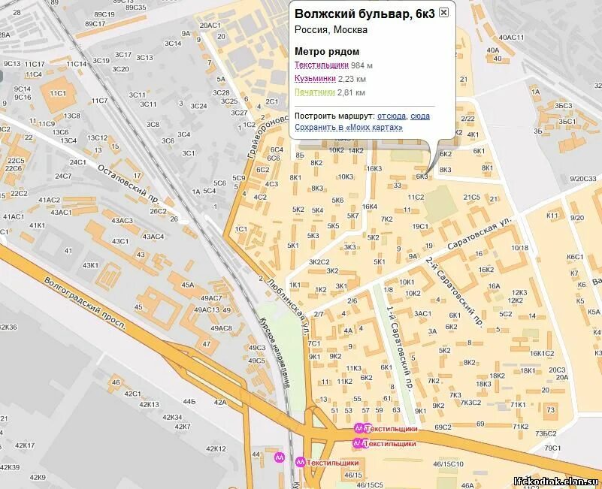
Task: Click the 2-й Саратовский пр. label
Action: pos(455,292)
